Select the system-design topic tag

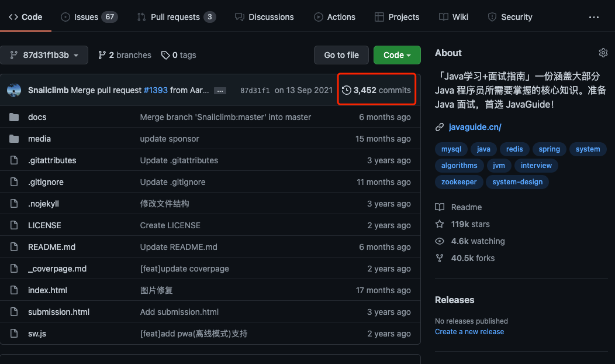tap(517, 182)
